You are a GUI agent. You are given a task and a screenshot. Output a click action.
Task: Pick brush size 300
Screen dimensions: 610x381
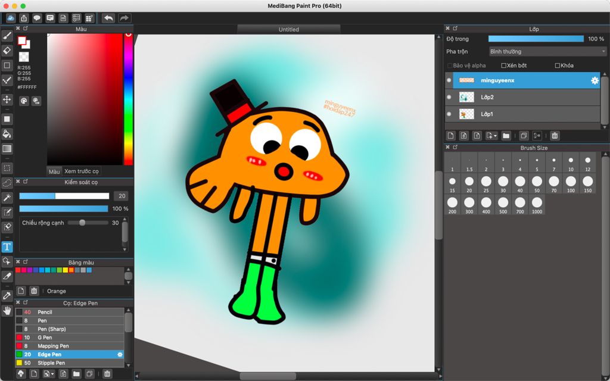(x=469, y=205)
